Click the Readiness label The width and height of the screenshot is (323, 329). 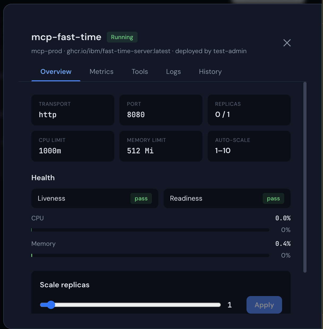(x=186, y=199)
